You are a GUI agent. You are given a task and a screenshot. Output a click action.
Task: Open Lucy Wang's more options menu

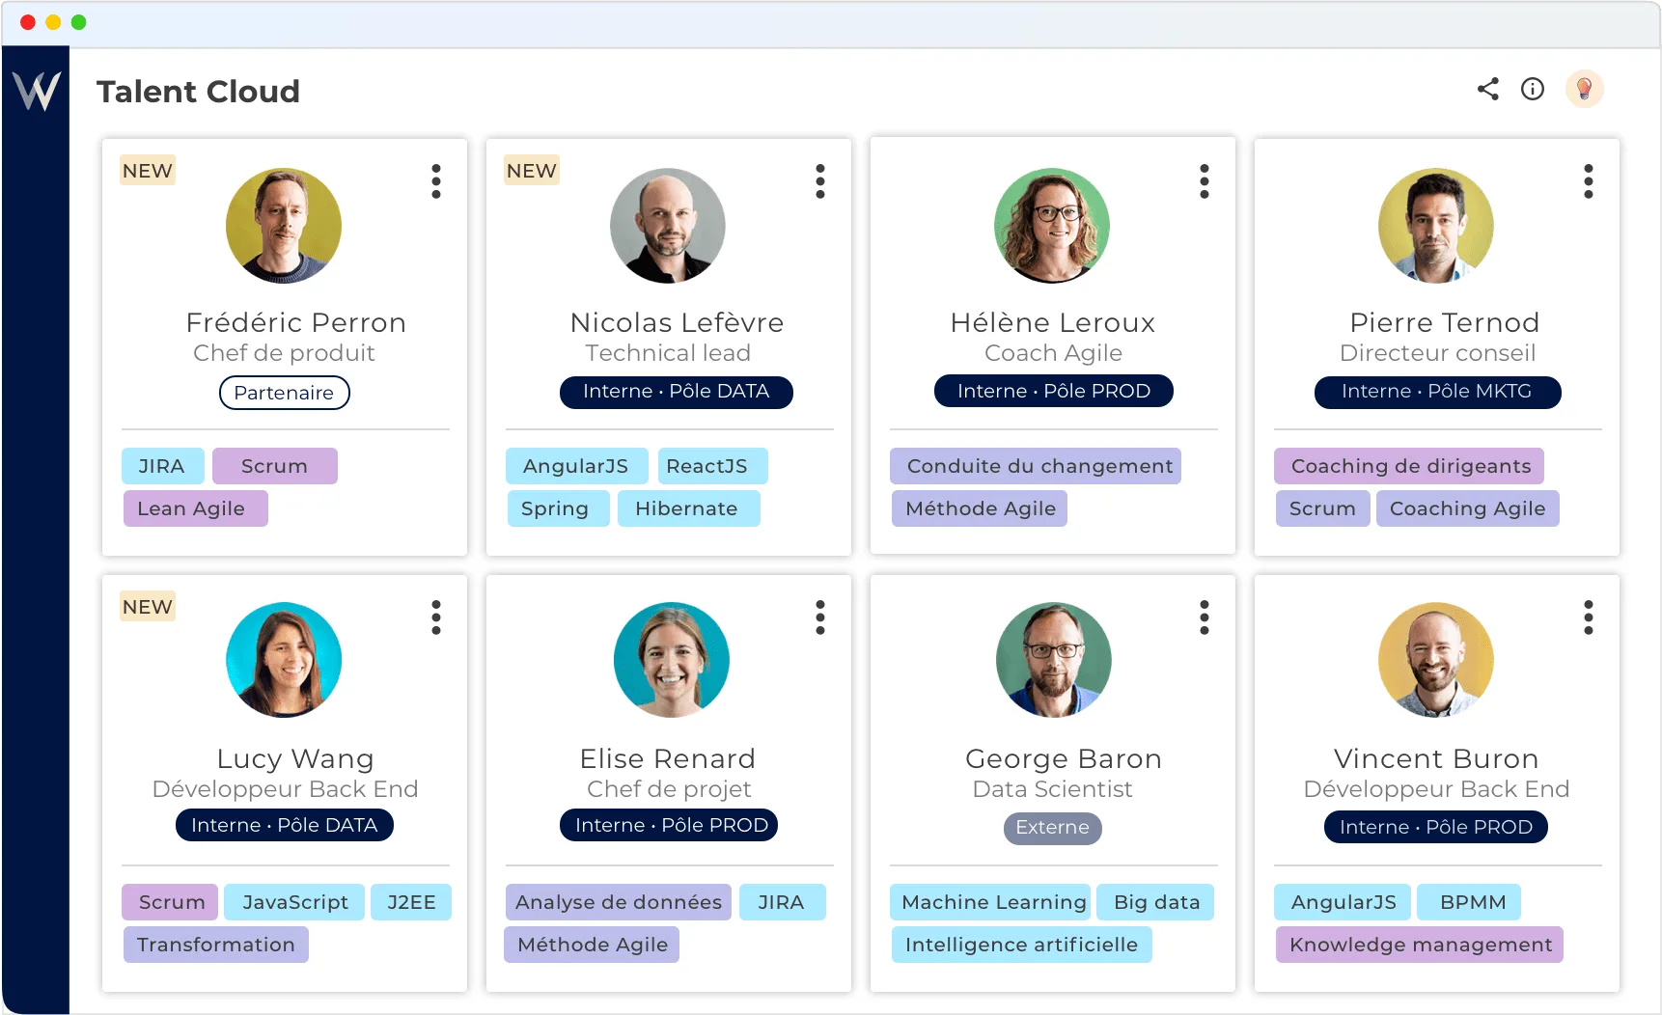436,617
